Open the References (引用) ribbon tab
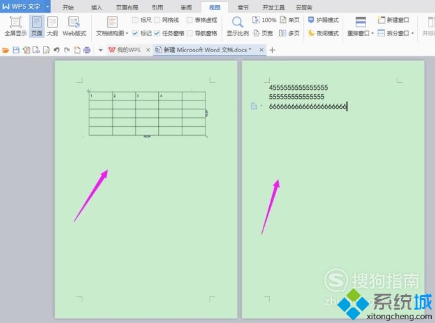 click(158, 8)
